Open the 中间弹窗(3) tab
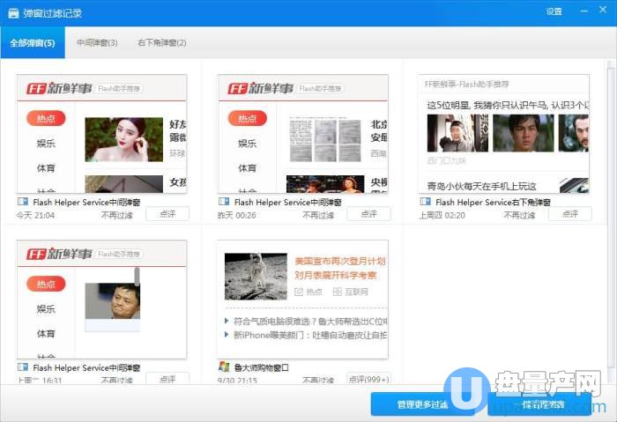 (x=97, y=42)
